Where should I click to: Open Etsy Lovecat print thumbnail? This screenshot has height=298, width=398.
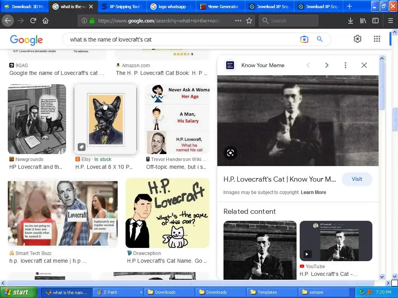(x=105, y=119)
